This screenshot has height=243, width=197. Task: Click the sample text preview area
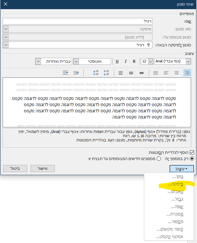[97, 103]
